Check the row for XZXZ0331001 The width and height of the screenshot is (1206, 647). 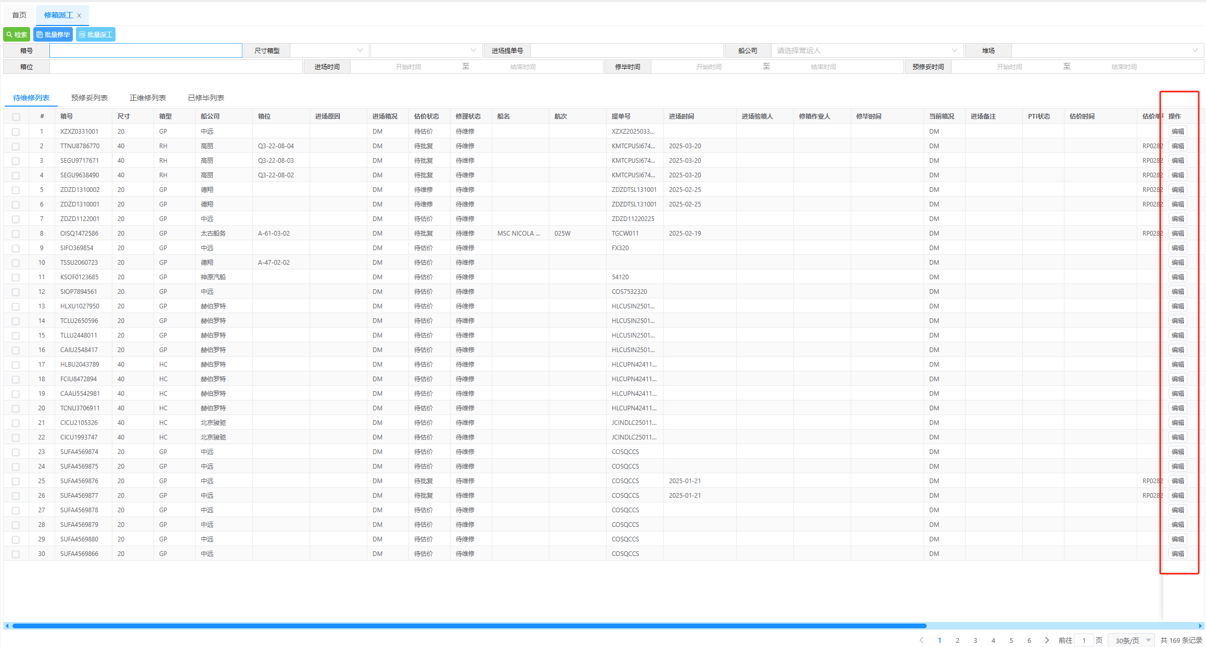[x=16, y=132]
